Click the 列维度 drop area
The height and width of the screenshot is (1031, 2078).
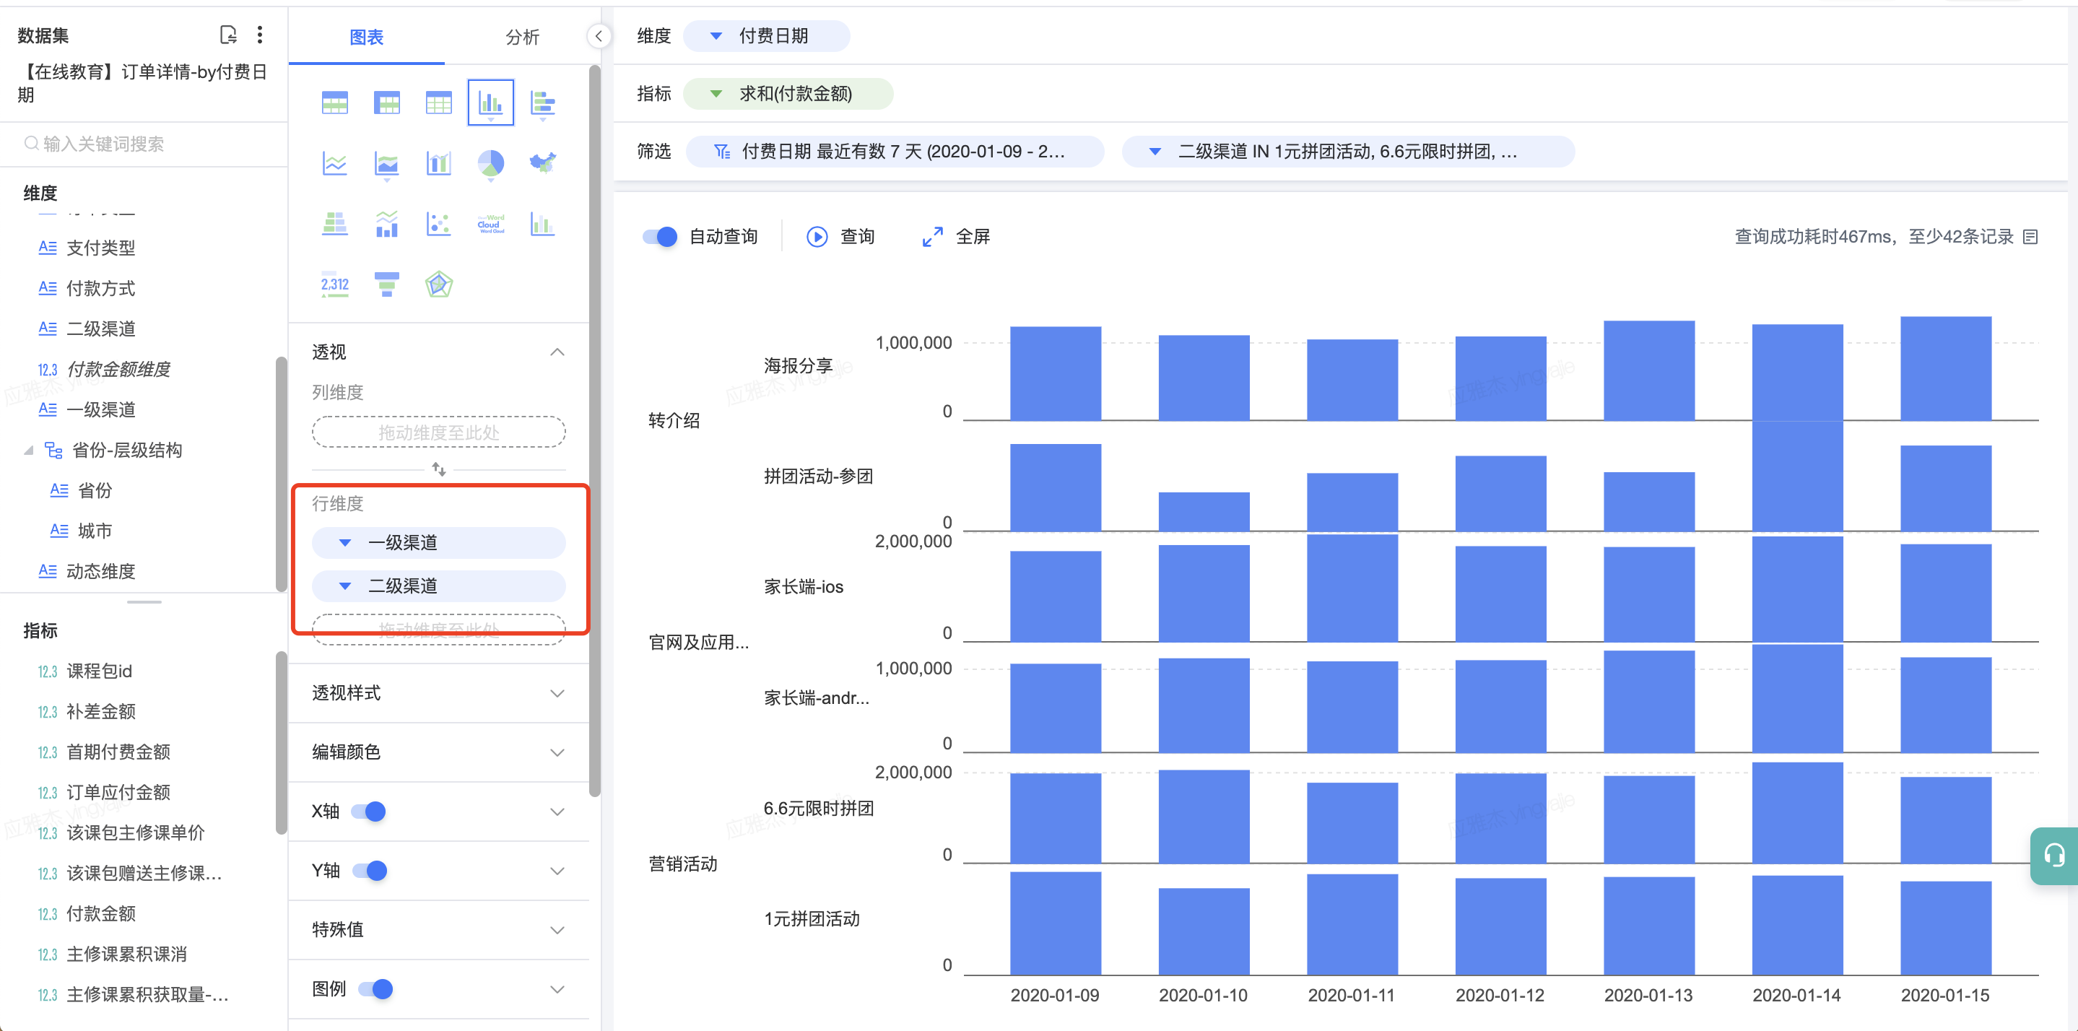438,432
